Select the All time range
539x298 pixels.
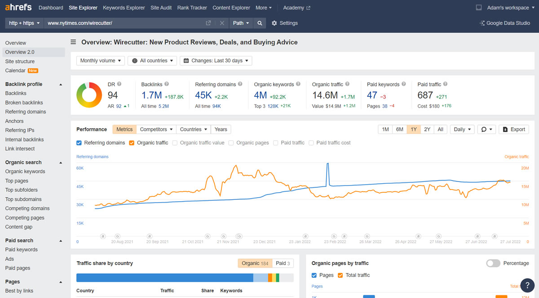(x=441, y=129)
